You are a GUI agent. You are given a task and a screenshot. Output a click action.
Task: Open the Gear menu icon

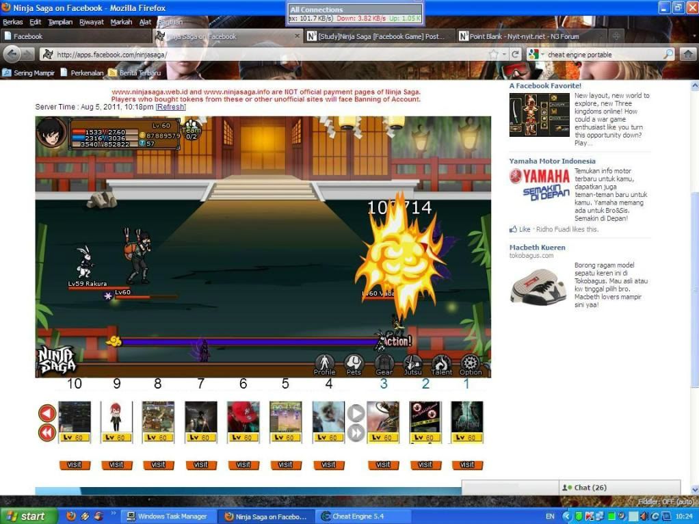tap(384, 365)
